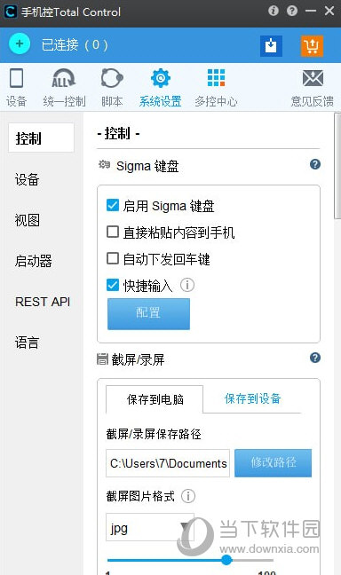
Task: Uncheck 快捷输入 checkbox
Action: [x=113, y=285]
